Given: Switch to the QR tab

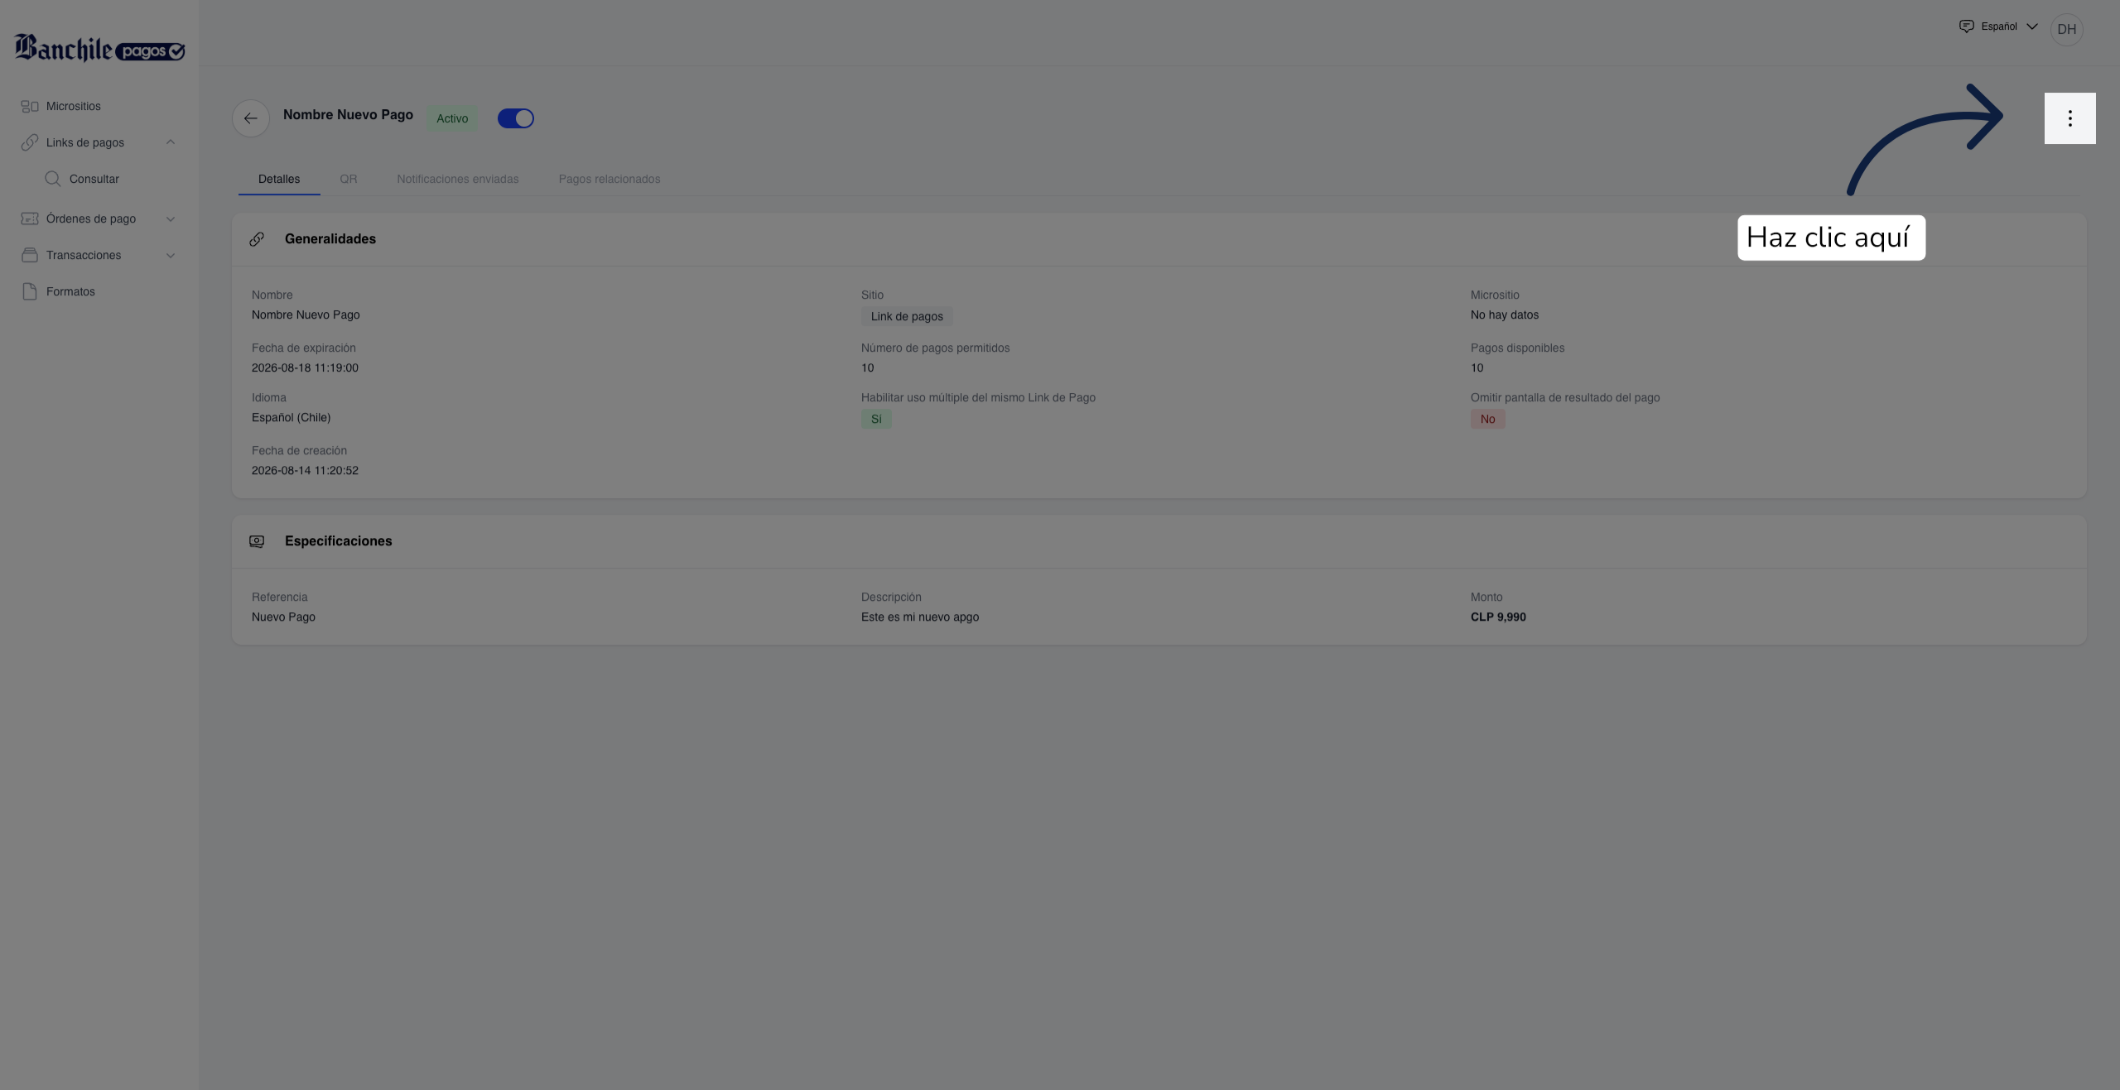Looking at the screenshot, I should [x=349, y=179].
